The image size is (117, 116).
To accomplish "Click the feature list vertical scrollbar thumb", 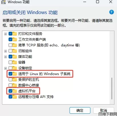I will [x=112, y=89].
